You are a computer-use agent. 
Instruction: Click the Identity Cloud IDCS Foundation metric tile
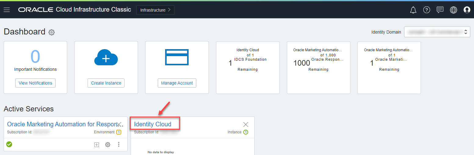(x=248, y=68)
